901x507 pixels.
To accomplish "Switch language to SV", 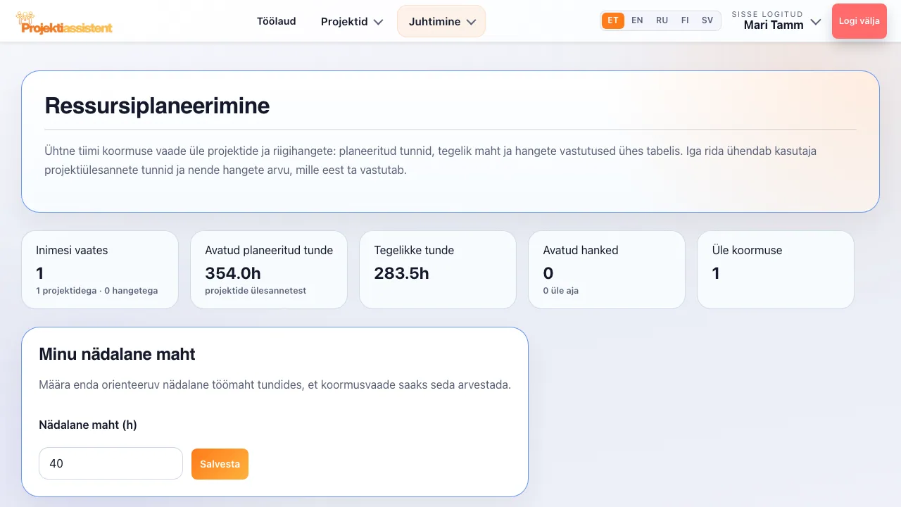I will [x=707, y=20].
